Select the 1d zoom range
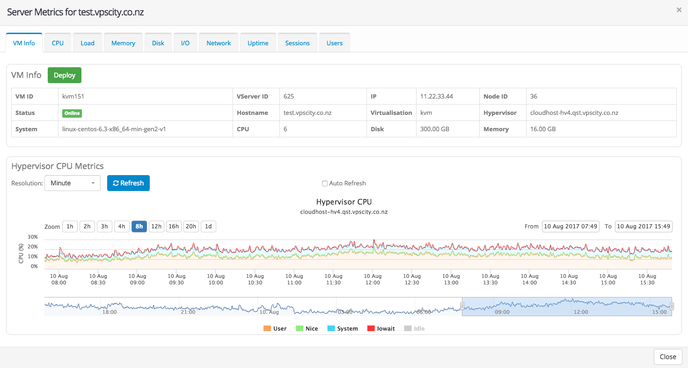The height and width of the screenshot is (368, 688). [208, 226]
